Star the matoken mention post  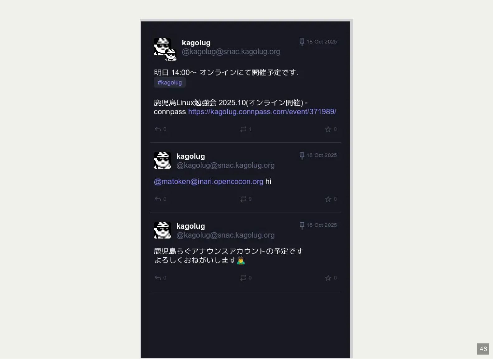[328, 199]
